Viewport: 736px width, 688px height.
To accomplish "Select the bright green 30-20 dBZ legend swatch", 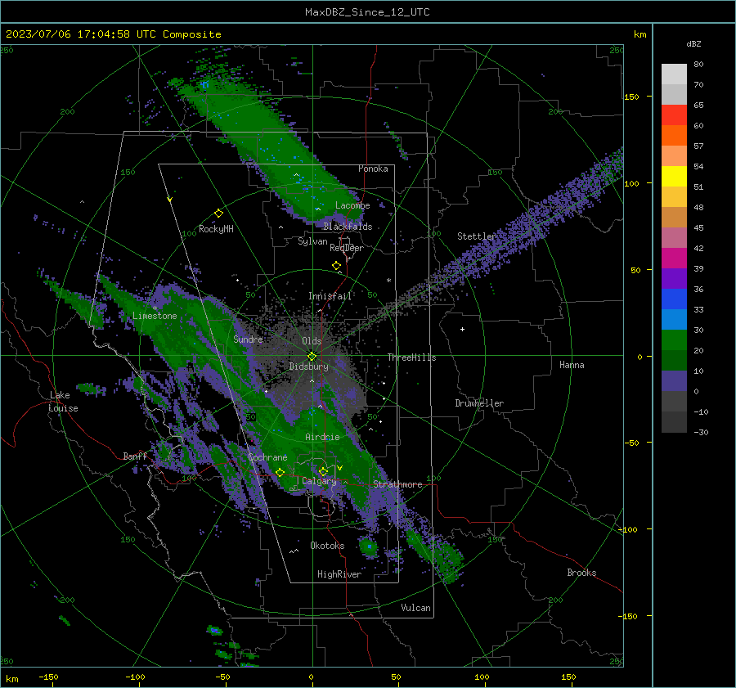I will (674, 340).
